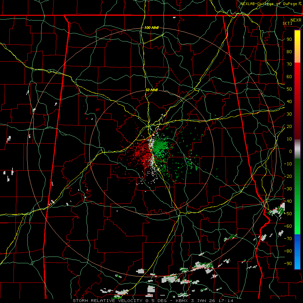Click the [KT] units label
303x303 pixels.
click(288, 23)
